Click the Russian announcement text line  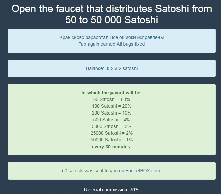point(112,37)
